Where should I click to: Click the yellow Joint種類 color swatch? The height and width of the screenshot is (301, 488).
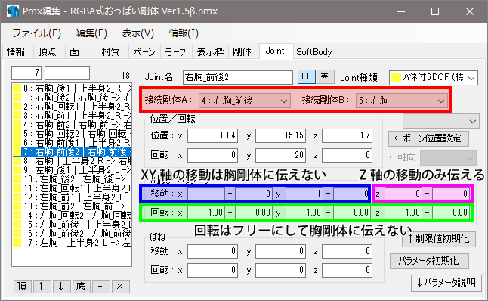pyautogui.click(x=396, y=77)
